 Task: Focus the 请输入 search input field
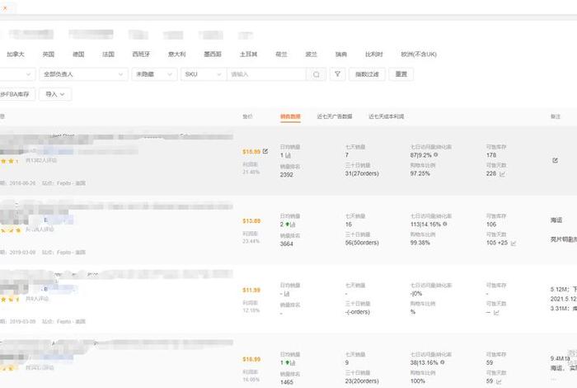267,74
